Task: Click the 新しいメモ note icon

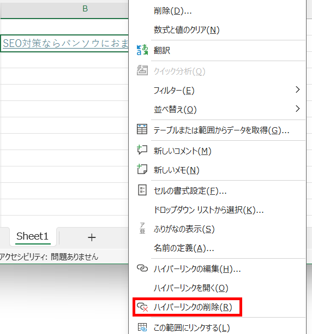Action: (x=142, y=169)
